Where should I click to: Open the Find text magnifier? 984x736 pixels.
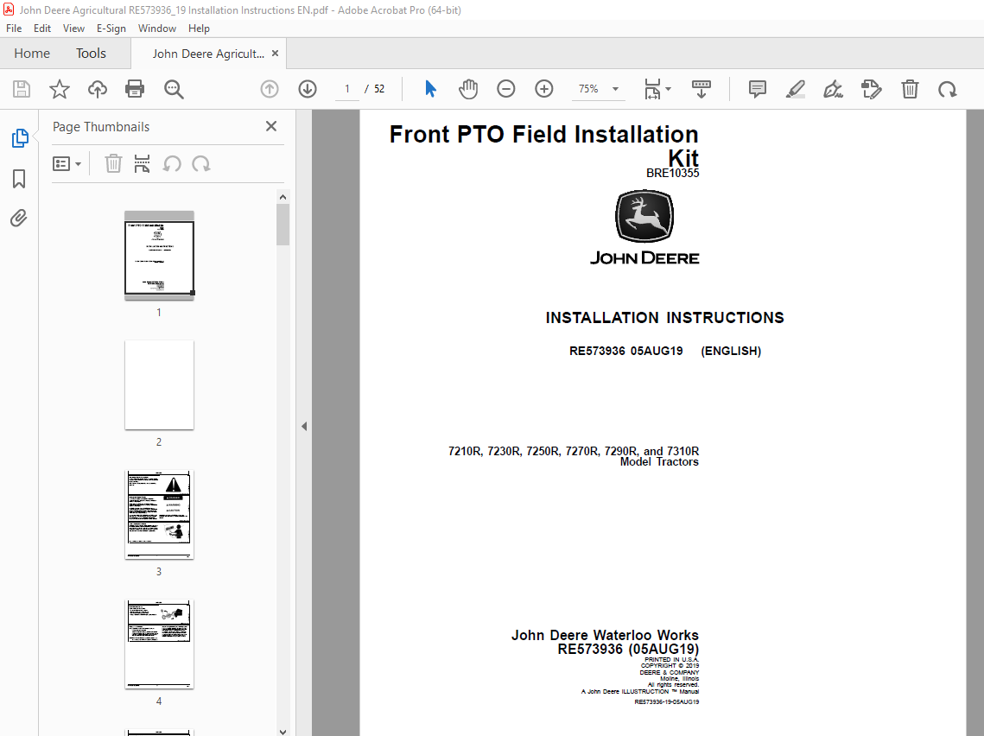[x=173, y=89]
